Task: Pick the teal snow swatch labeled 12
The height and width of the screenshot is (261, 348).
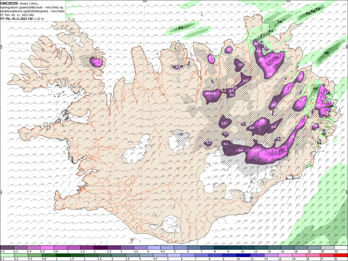Action: (x=261, y=248)
